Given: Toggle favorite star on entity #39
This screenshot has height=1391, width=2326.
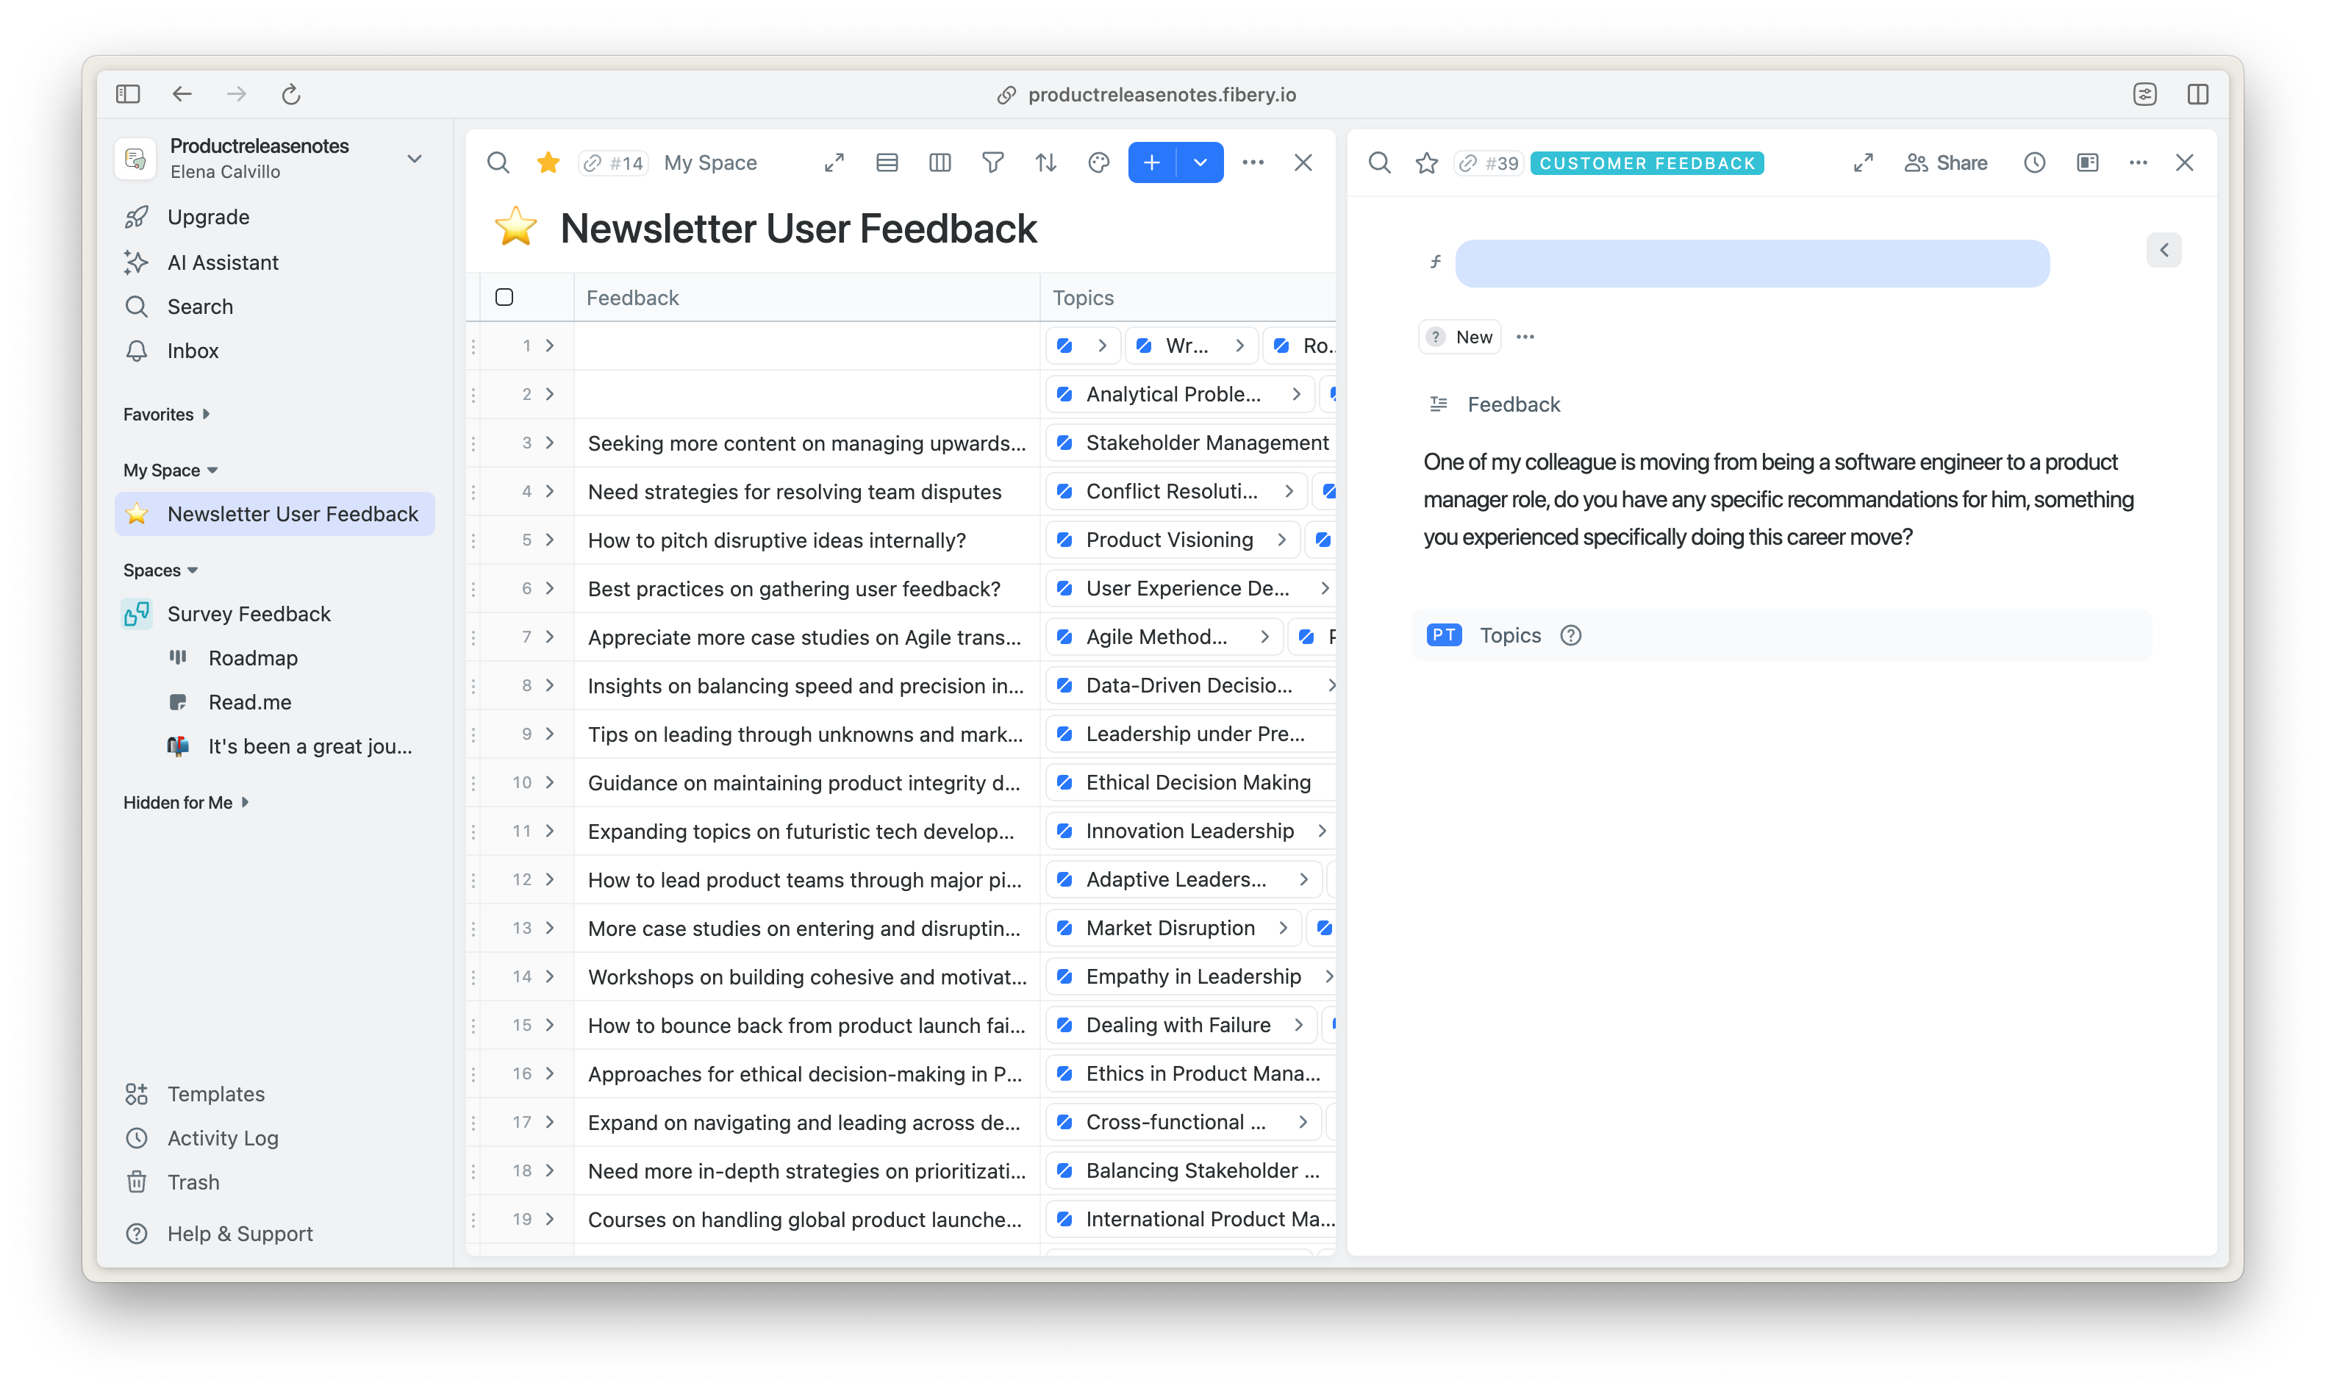Looking at the screenshot, I should (x=1426, y=163).
